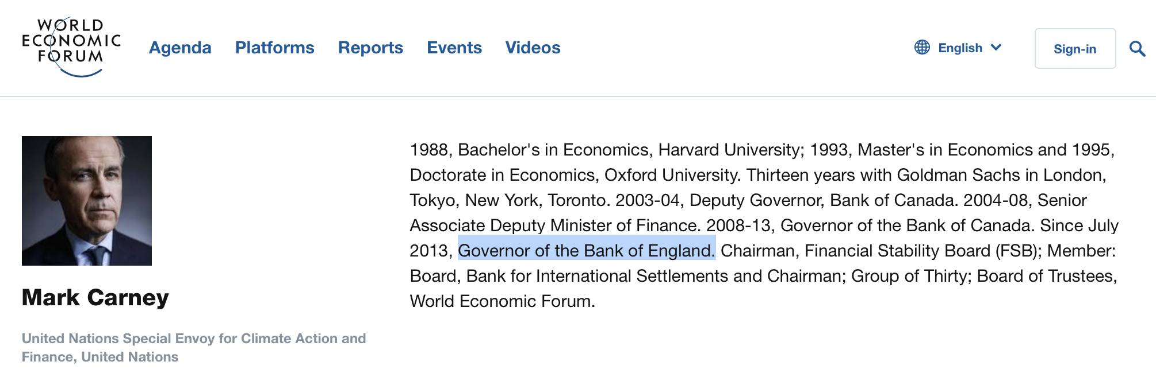Screen dimensions: 1156x381
Task: Click the globe language icon
Action: click(x=922, y=48)
